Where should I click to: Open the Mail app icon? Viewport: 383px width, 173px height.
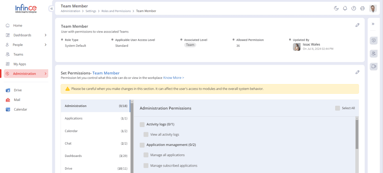pyautogui.click(x=8, y=100)
